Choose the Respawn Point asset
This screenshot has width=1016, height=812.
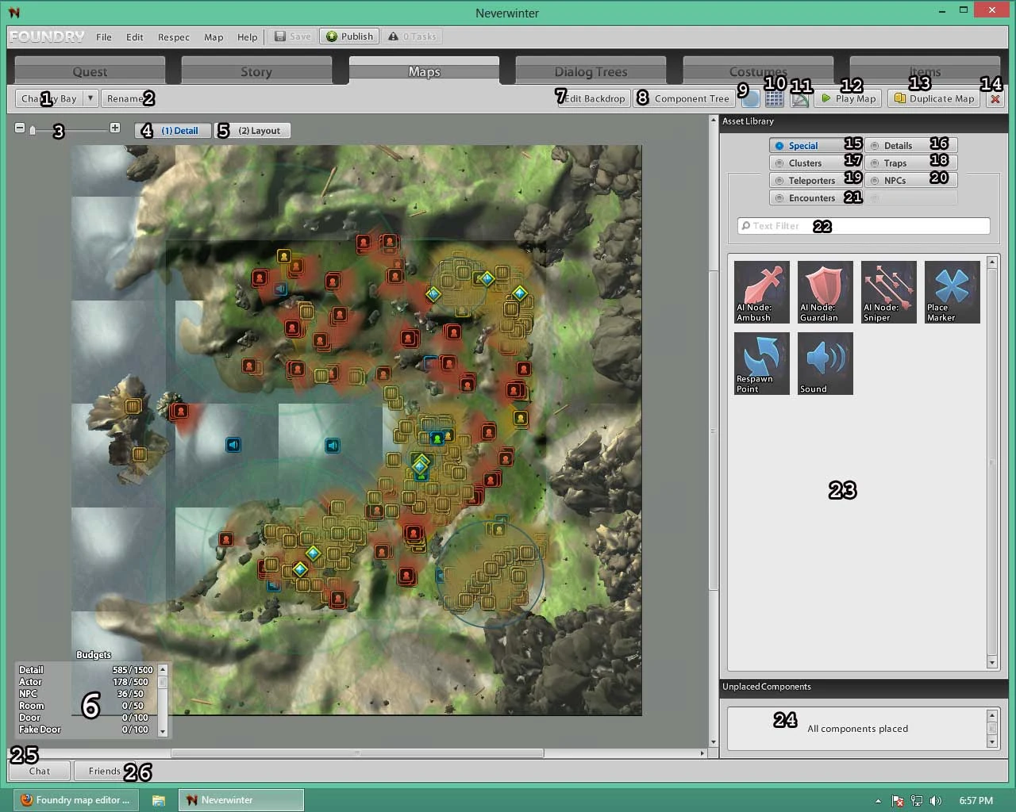click(762, 363)
